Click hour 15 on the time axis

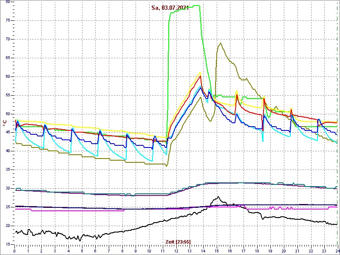(216, 251)
